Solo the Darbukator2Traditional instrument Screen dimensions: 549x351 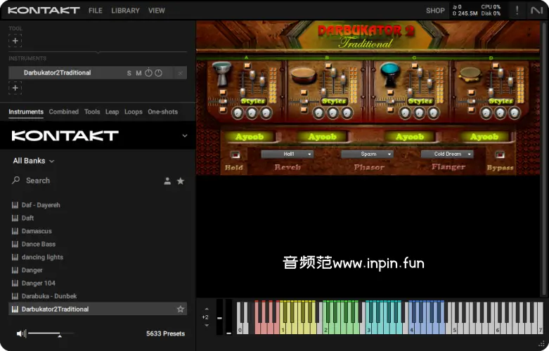[x=129, y=73]
